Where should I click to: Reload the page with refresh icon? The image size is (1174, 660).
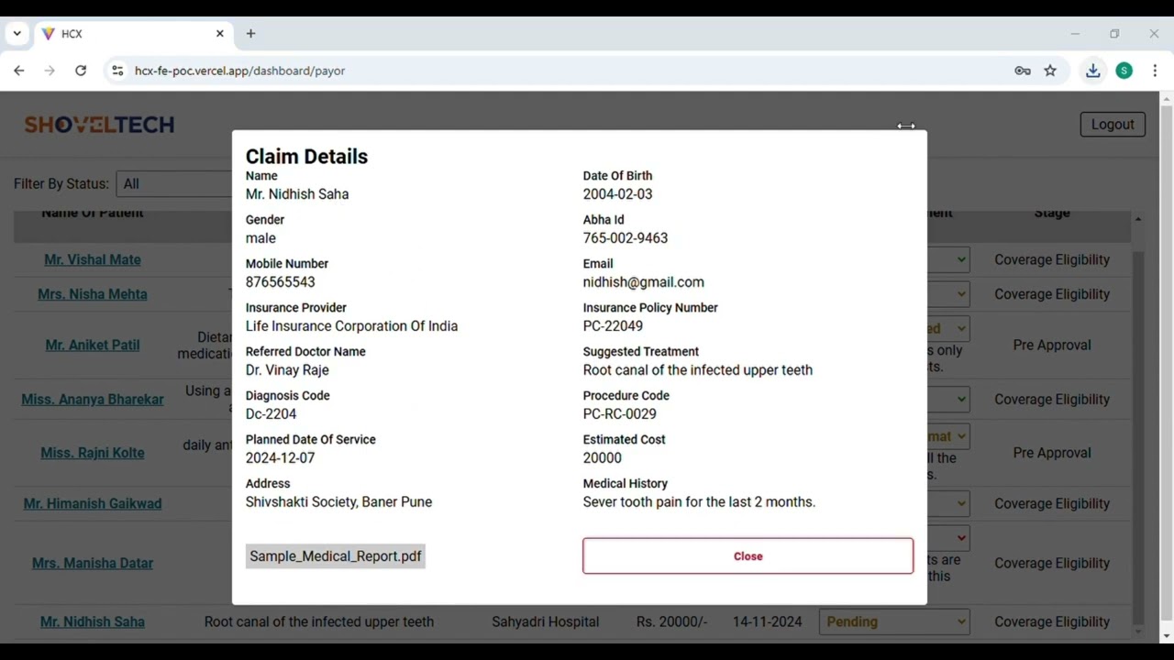coord(81,71)
